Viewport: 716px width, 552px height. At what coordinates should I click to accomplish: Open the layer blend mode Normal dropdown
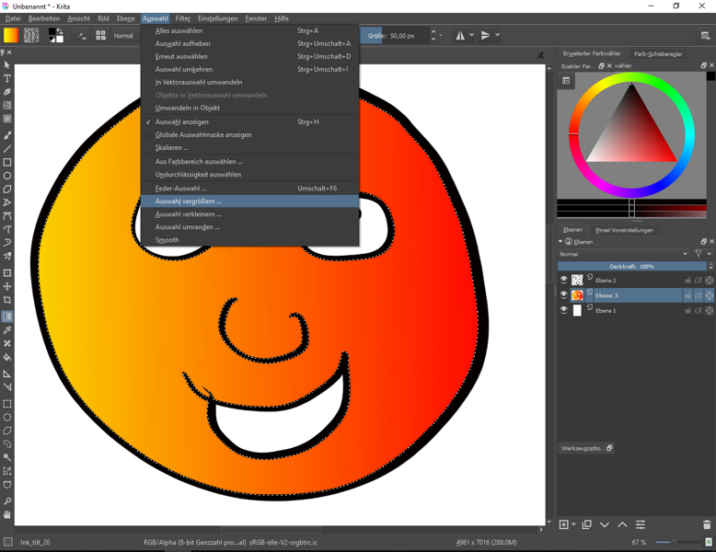click(622, 254)
